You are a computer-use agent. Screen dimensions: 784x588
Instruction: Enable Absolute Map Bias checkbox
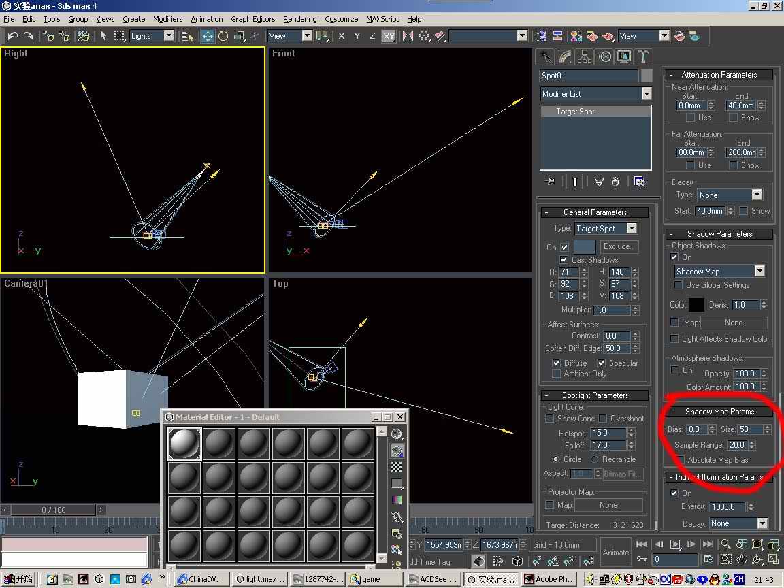(680, 460)
